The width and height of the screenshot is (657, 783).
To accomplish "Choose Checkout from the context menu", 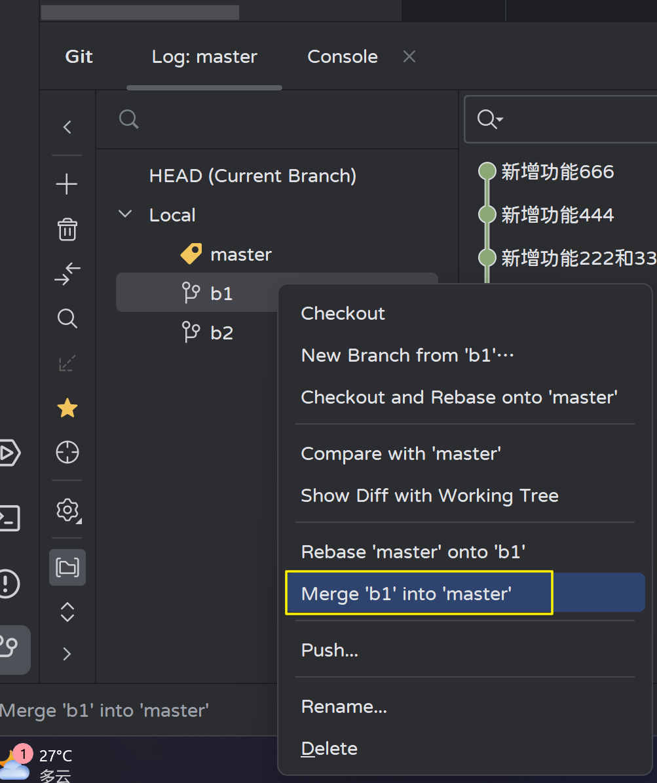I will pyautogui.click(x=343, y=313).
